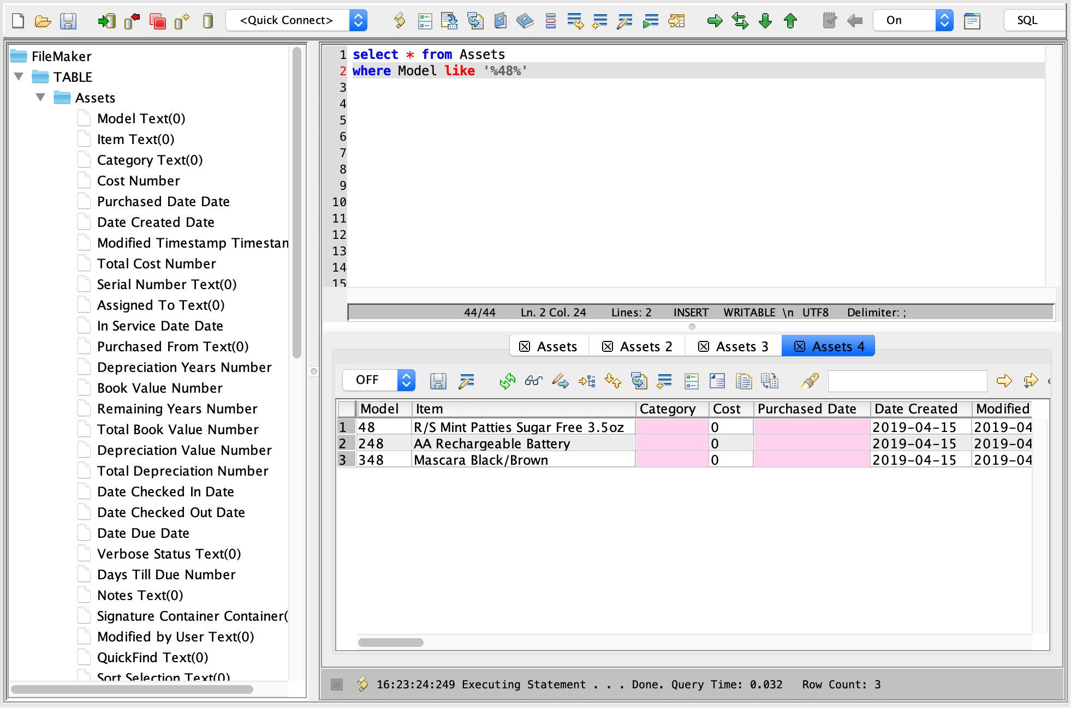Screen dimensions: 1071x708
Task: Click the 'Mascara Black/Brown' item cell
Action: click(523, 460)
